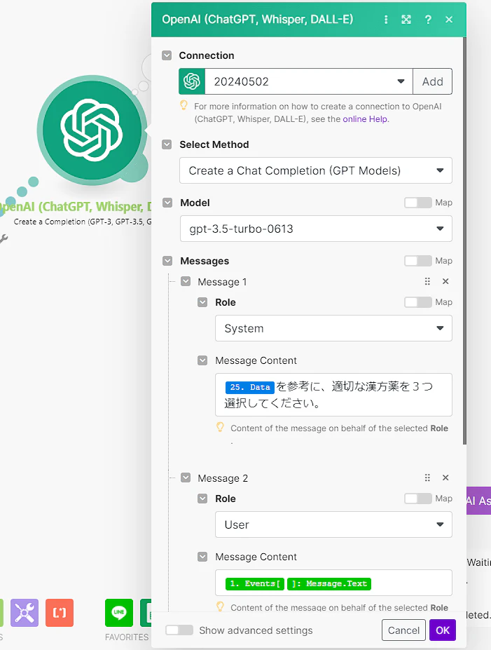This screenshot has width=491, height=650.
Task: Toggle Map switch for Message 2 Role
Action: point(418,499)
